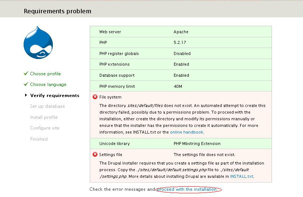Click the Requirements problem heading
This screenshot has width=303, height=197.
pos(58,11)
